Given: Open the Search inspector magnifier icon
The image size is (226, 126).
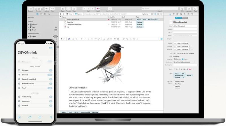Looking at the screenshot, I should tap(192, 14).
